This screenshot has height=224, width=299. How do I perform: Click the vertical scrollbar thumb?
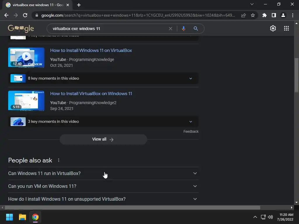(x=296, y=75)
